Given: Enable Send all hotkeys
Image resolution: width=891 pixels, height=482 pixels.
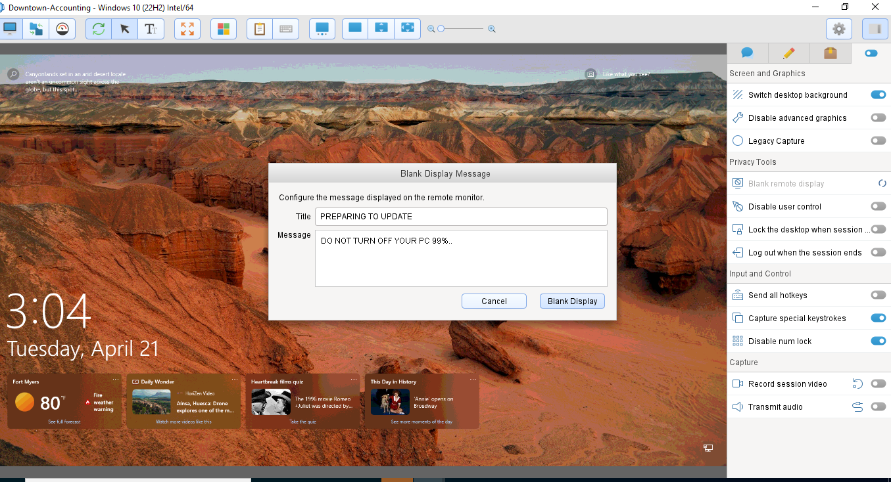Looking at the screenshot, I should [879, 295].
